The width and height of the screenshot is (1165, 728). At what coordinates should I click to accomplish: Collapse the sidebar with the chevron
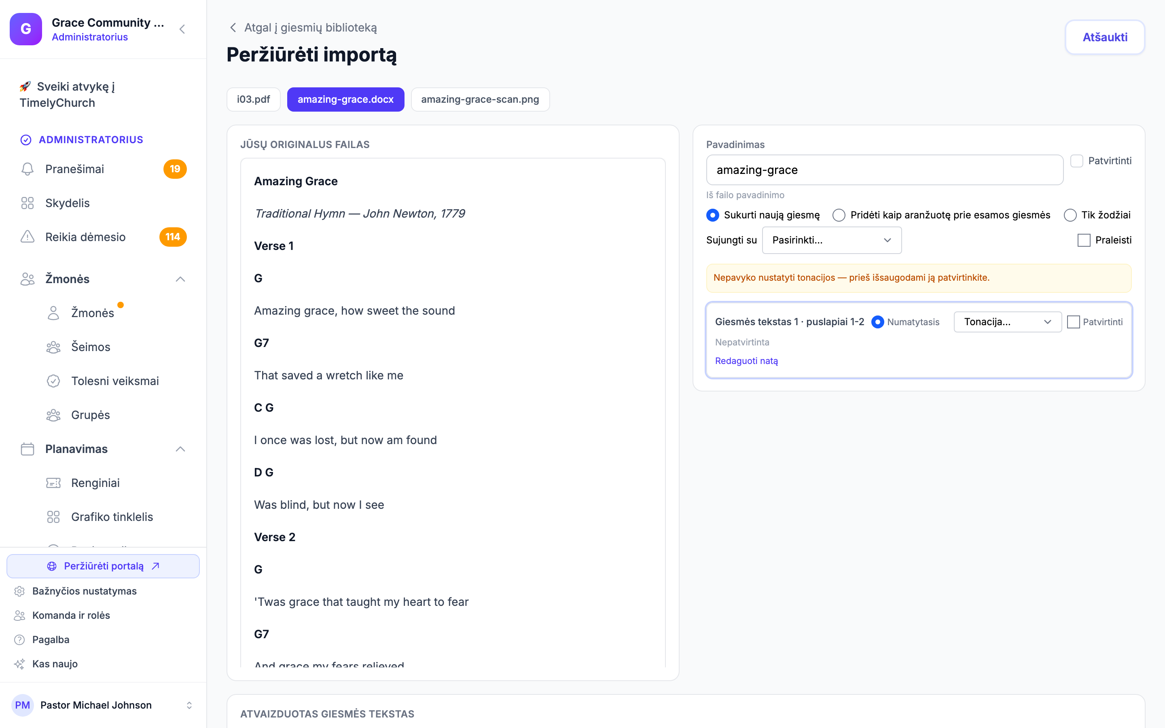tap(182, 29)
